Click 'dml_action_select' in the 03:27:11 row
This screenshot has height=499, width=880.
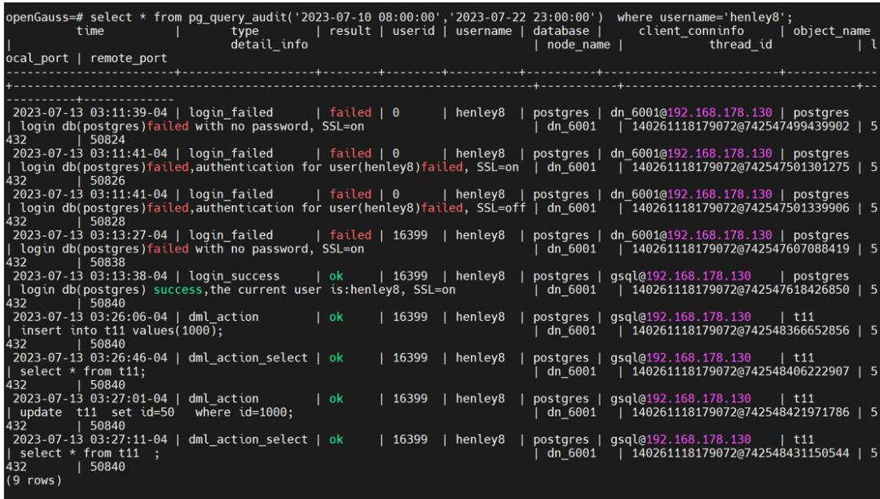tap(248, 440)
